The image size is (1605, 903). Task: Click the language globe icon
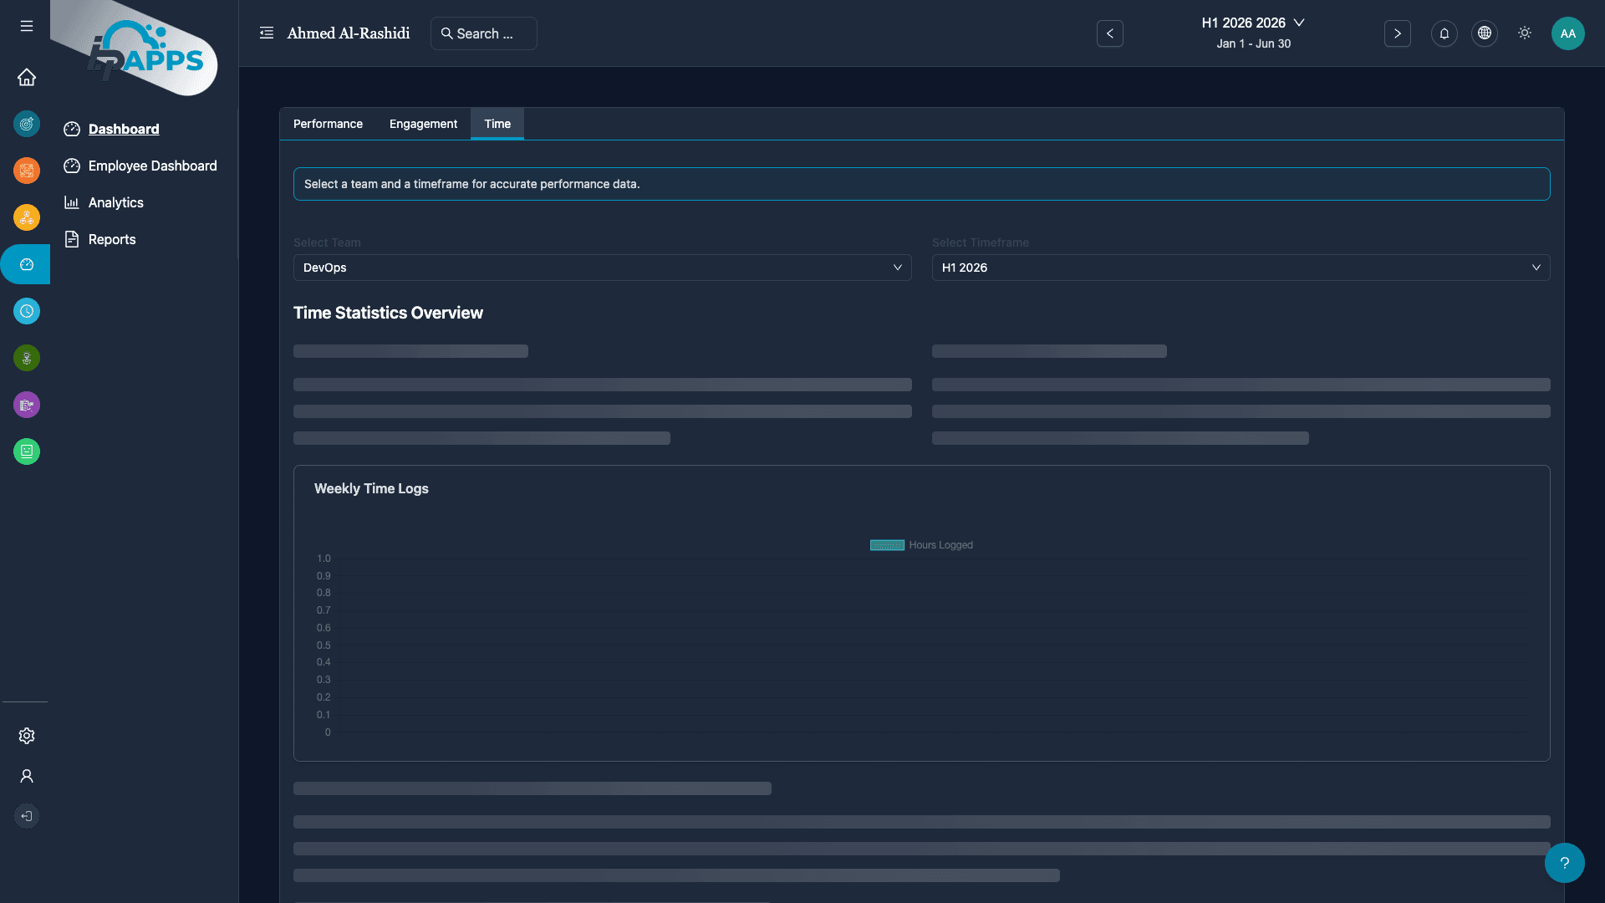[1484, 33]
